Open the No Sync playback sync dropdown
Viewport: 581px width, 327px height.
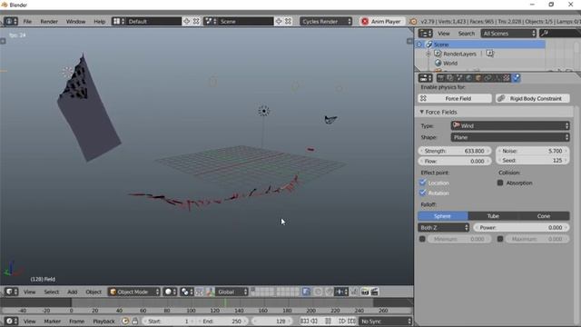point(385,321)
